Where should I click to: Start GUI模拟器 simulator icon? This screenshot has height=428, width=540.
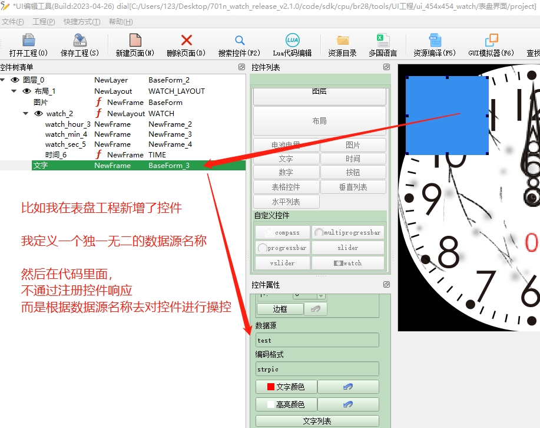pos(492,40)
